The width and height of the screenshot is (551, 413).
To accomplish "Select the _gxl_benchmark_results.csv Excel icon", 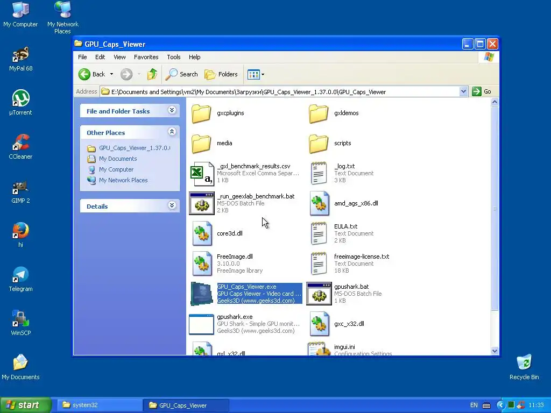I will tap(202, 174).
